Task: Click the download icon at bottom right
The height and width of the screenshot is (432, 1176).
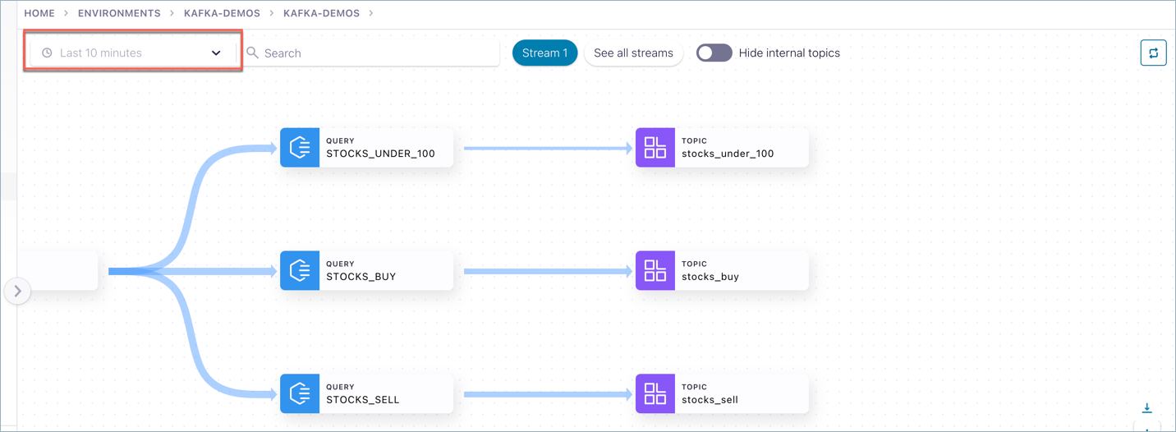Action: tap(1147, 408)
